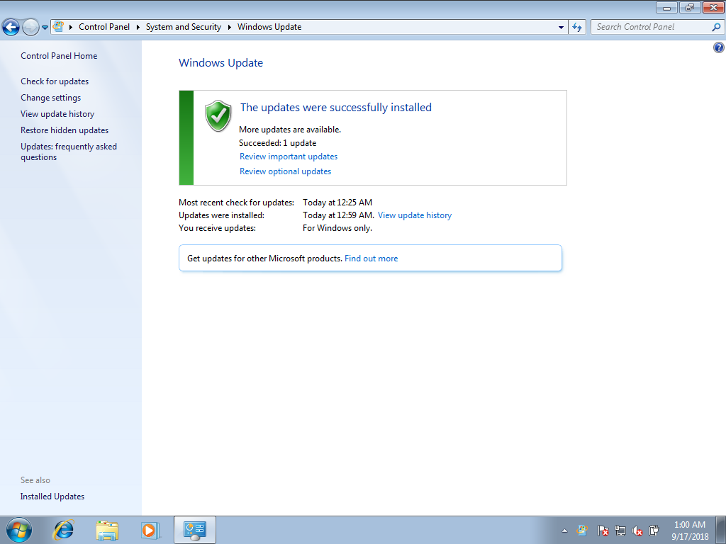Viewport: 726px width, 544px height.
Task: Open the Help question mark icon
Action: click(x=719, y=47)
